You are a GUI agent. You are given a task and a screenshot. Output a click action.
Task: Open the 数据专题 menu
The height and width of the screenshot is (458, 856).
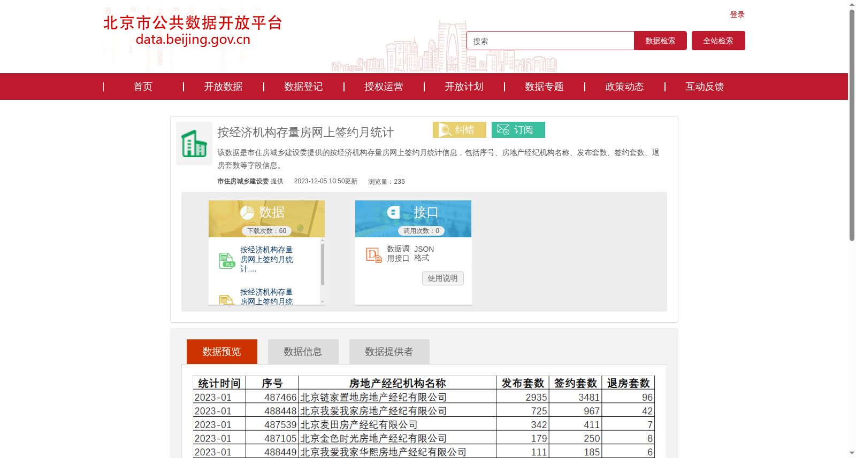tap(544, 87)
